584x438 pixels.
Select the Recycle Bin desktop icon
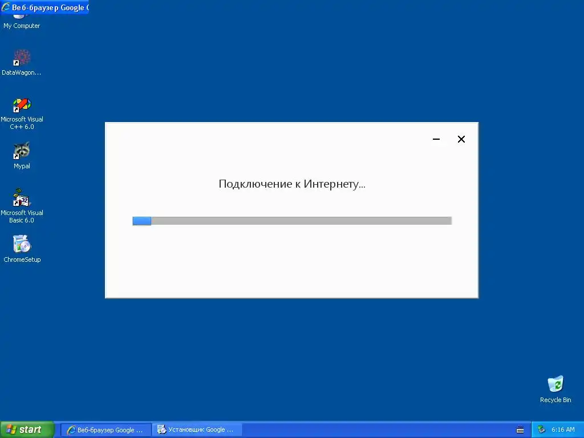pos(555,389)
